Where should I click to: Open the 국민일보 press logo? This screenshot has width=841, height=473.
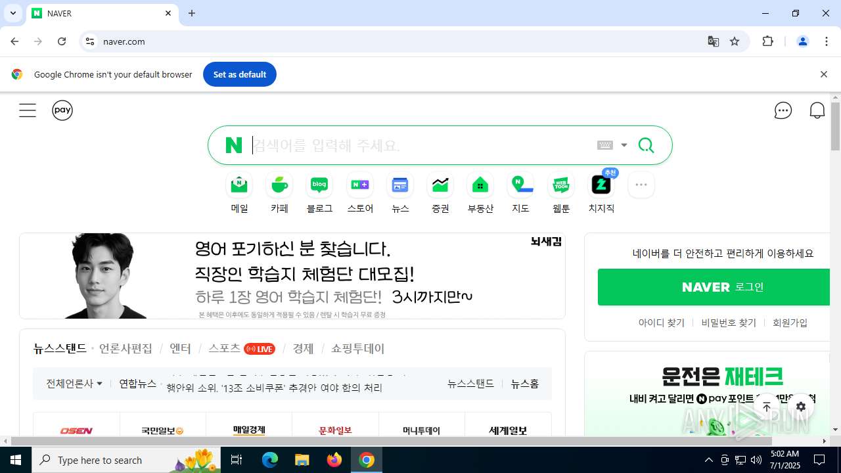point(163,430)
